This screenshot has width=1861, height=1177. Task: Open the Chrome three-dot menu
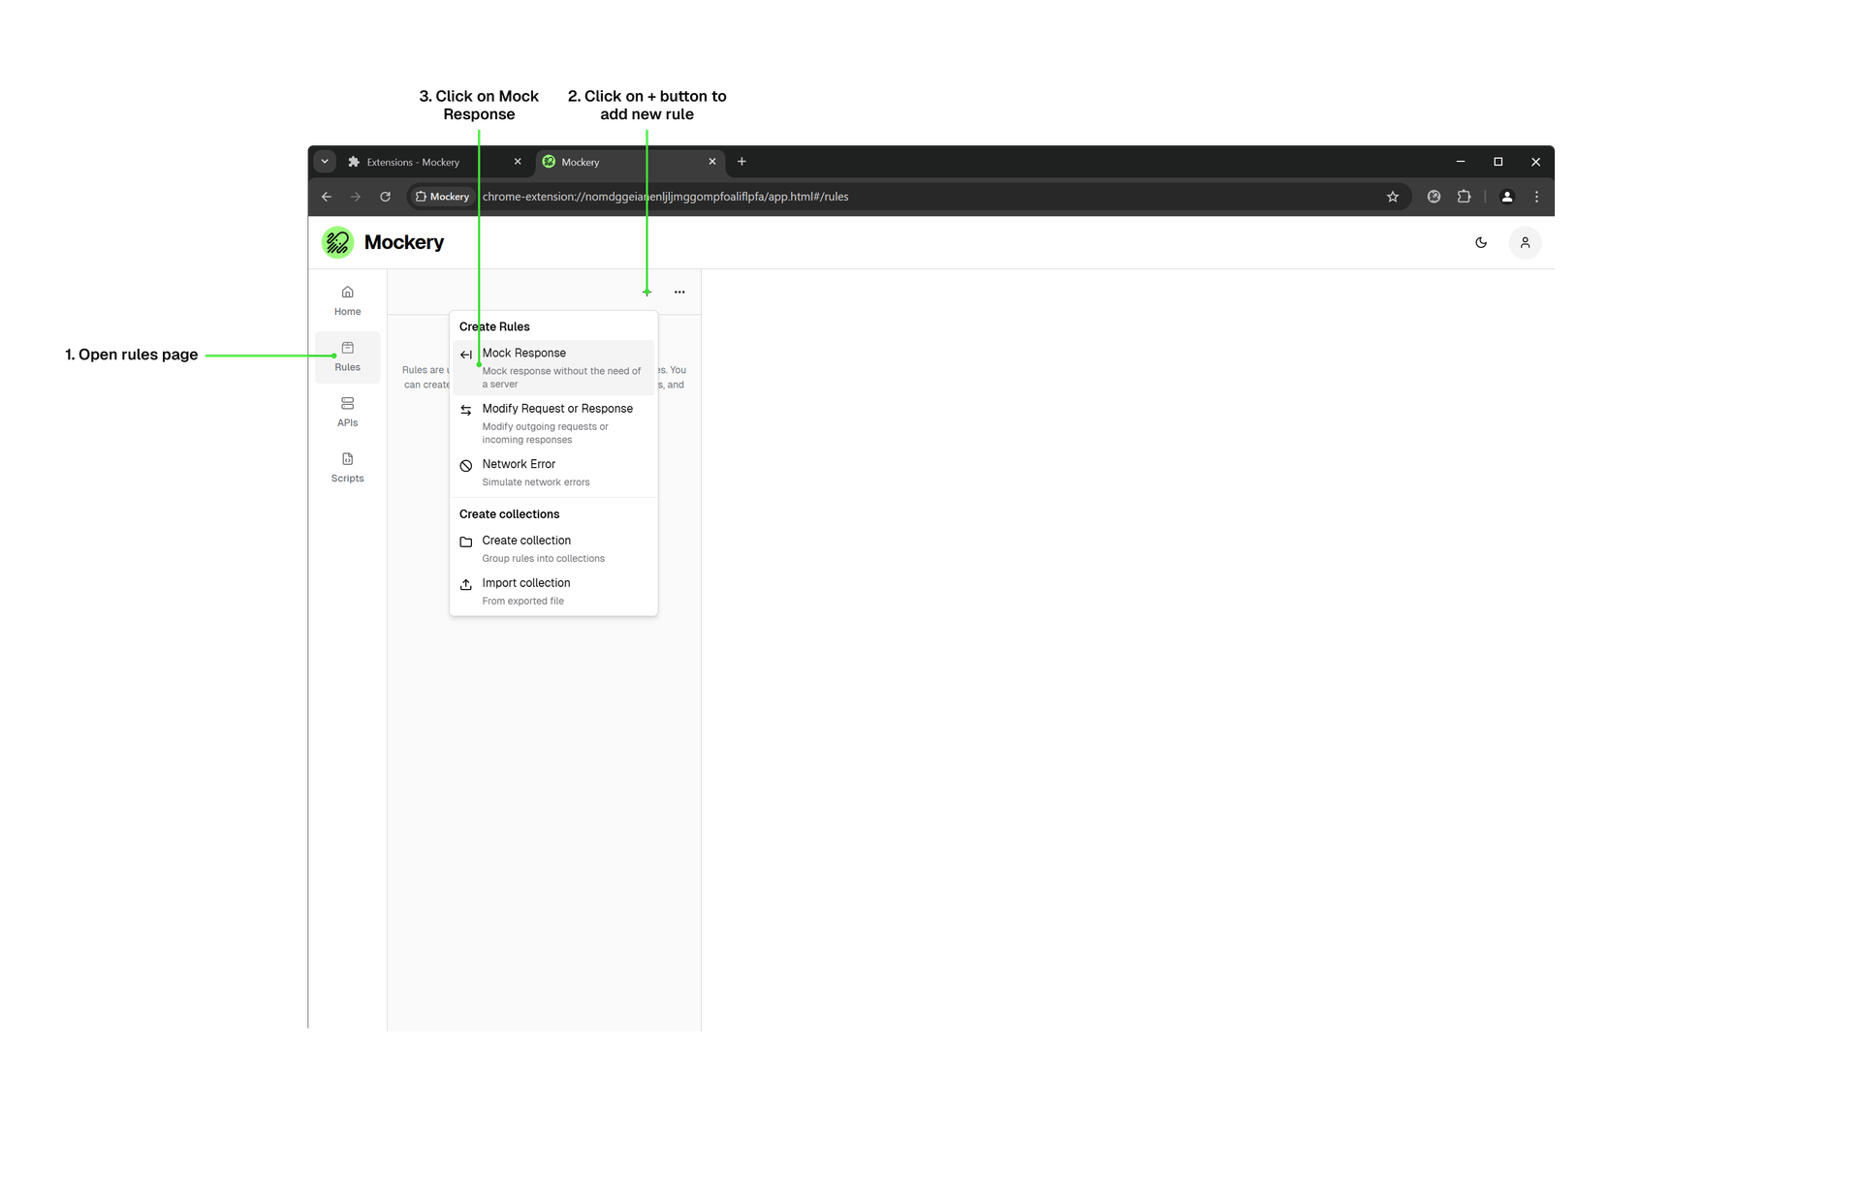point(1536,197)
